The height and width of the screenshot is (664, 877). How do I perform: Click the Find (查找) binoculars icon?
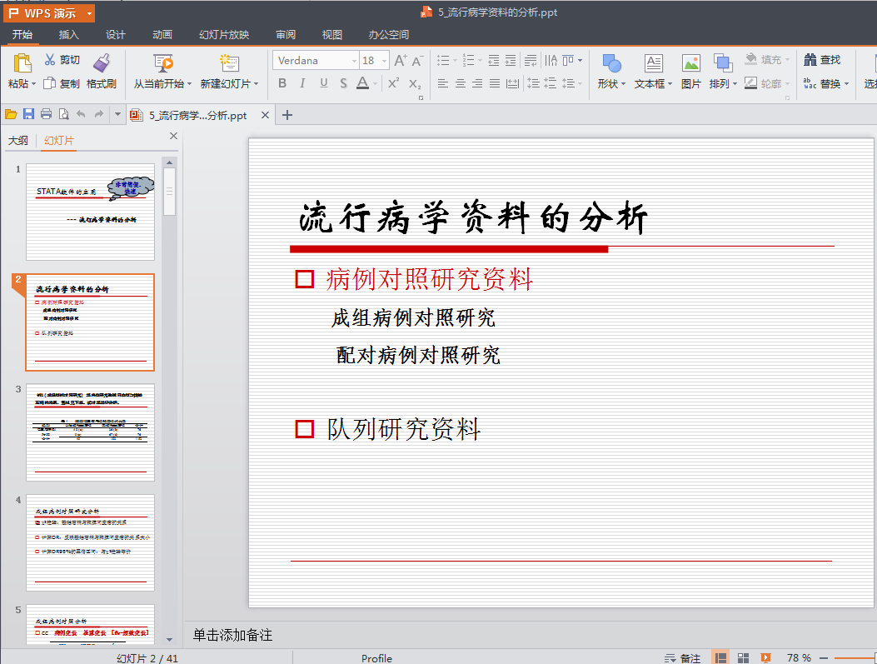810,59
